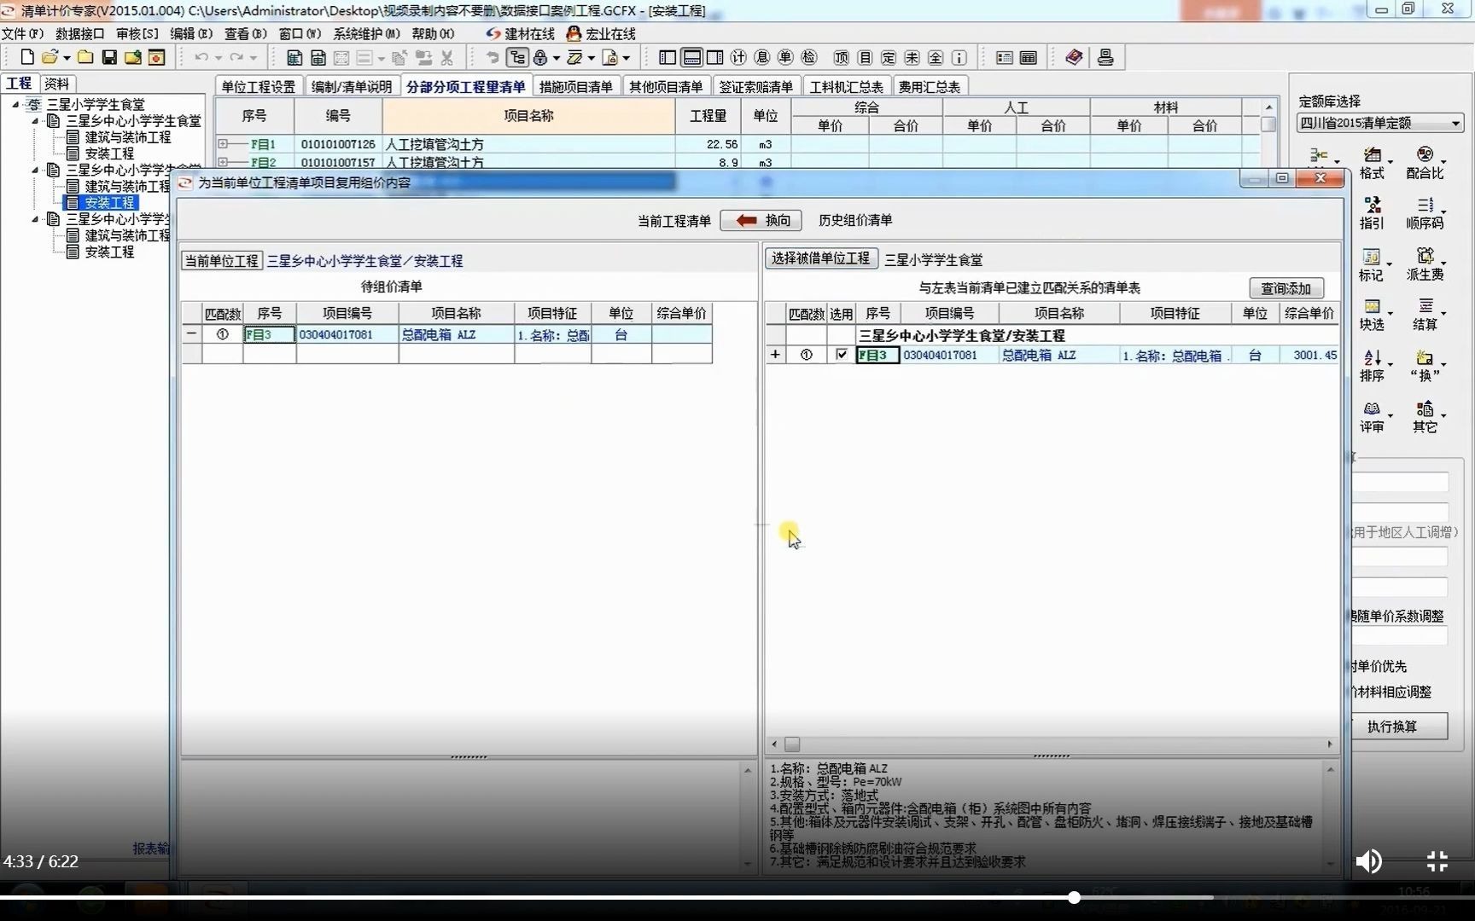Click the 结算 tool icon
Image resolution: width=1475 pixels, height=921 pixels.
(x=1425, y=315)
